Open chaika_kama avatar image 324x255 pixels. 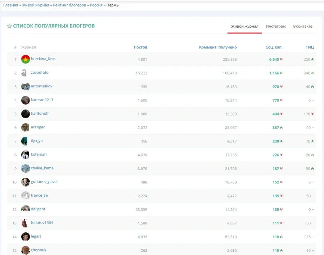26,168
